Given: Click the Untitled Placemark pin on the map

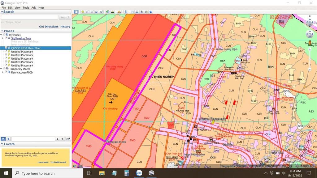Looking at the screenshot, I should (213, 122).
